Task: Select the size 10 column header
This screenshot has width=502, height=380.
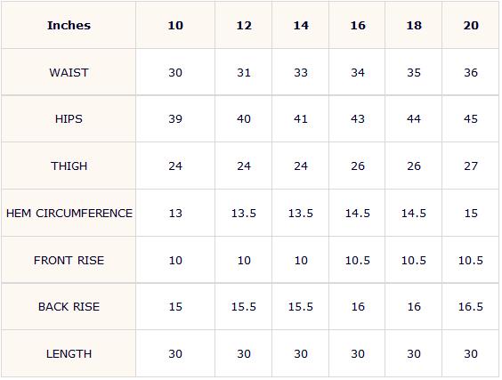Action: pyautogui.click(x=175, y=26)
